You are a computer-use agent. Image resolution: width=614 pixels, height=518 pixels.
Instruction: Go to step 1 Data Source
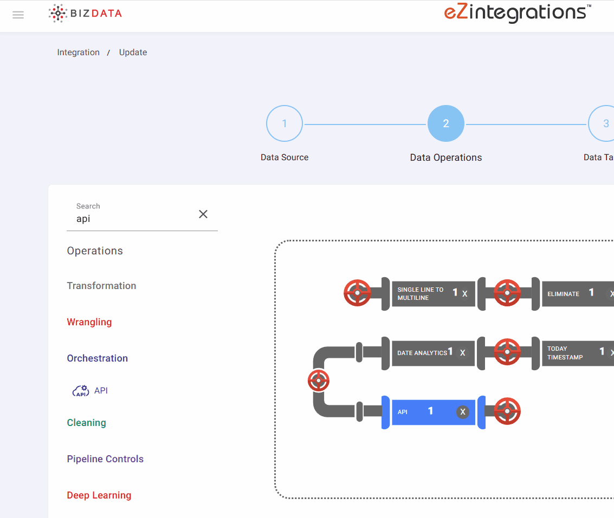coord(284,124)
